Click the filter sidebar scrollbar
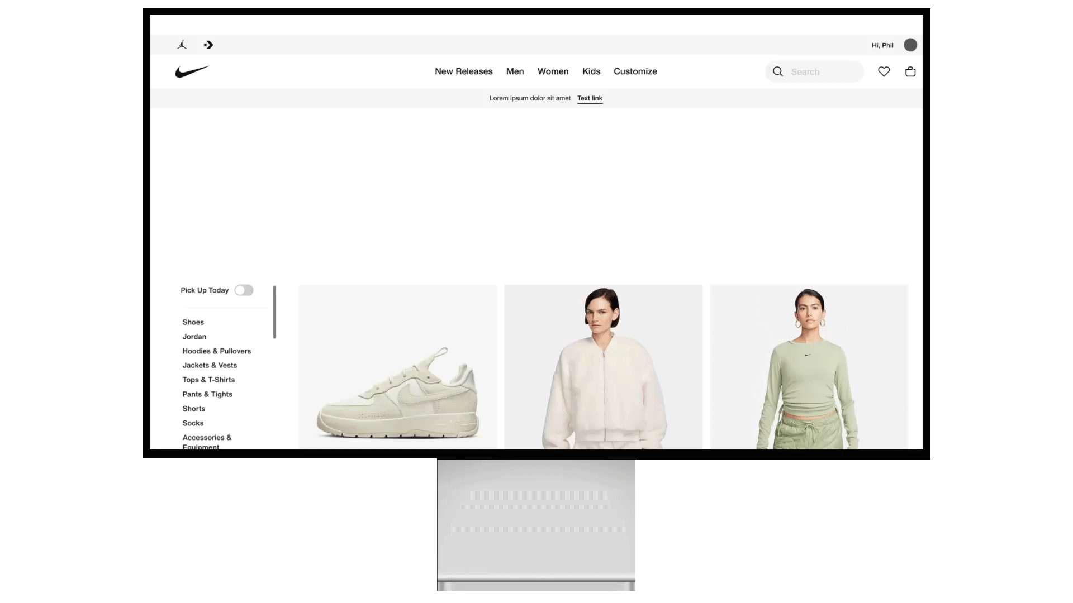Viewport: 1073px width, 603px height. click(274, 312)
